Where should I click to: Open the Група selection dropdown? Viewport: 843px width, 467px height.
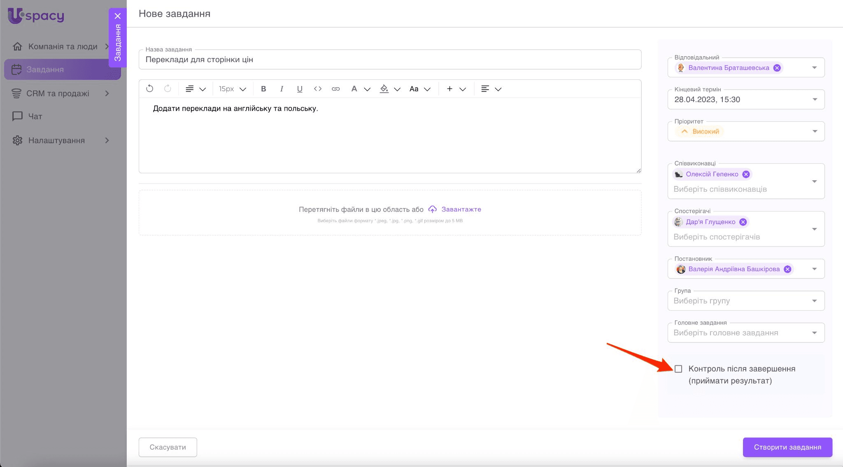click(814, 301)
